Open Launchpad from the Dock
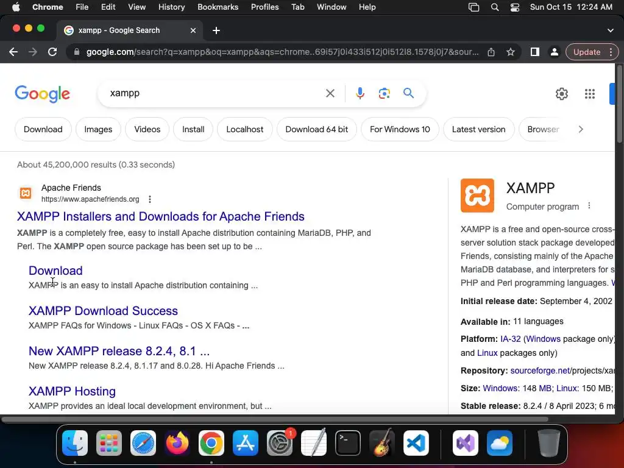 coord(108,443)
